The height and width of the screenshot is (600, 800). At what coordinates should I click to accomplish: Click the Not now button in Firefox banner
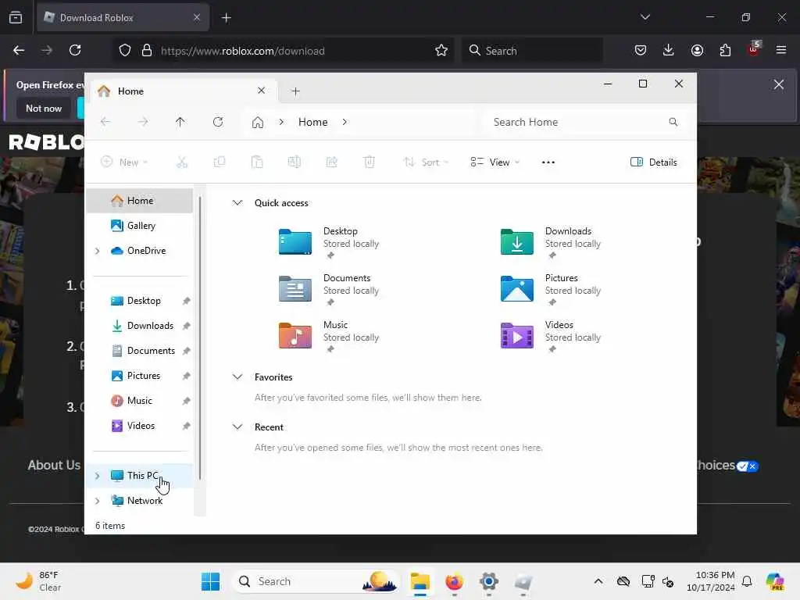pyautogui.click(x=44, y=108)
